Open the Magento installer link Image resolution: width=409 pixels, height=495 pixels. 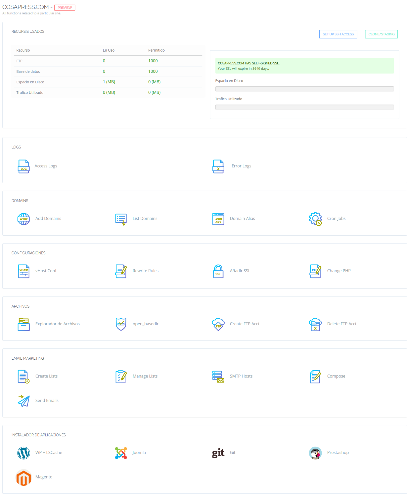44,477
